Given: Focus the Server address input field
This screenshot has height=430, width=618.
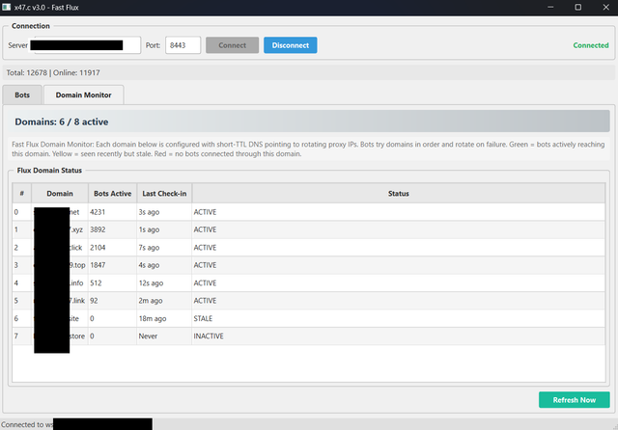Looking at the screenshot, I should [85, 45].
